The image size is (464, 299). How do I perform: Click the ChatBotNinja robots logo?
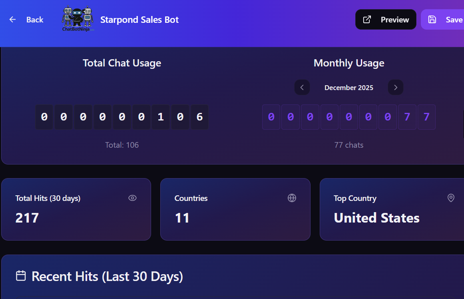tap(78, 19)
